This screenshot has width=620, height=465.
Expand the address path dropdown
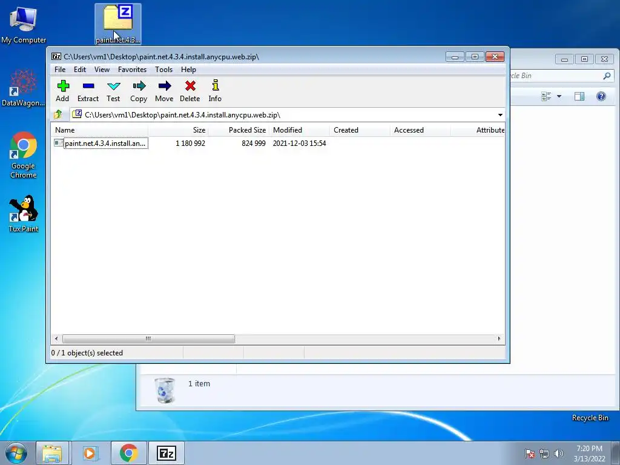pos(500,114)
